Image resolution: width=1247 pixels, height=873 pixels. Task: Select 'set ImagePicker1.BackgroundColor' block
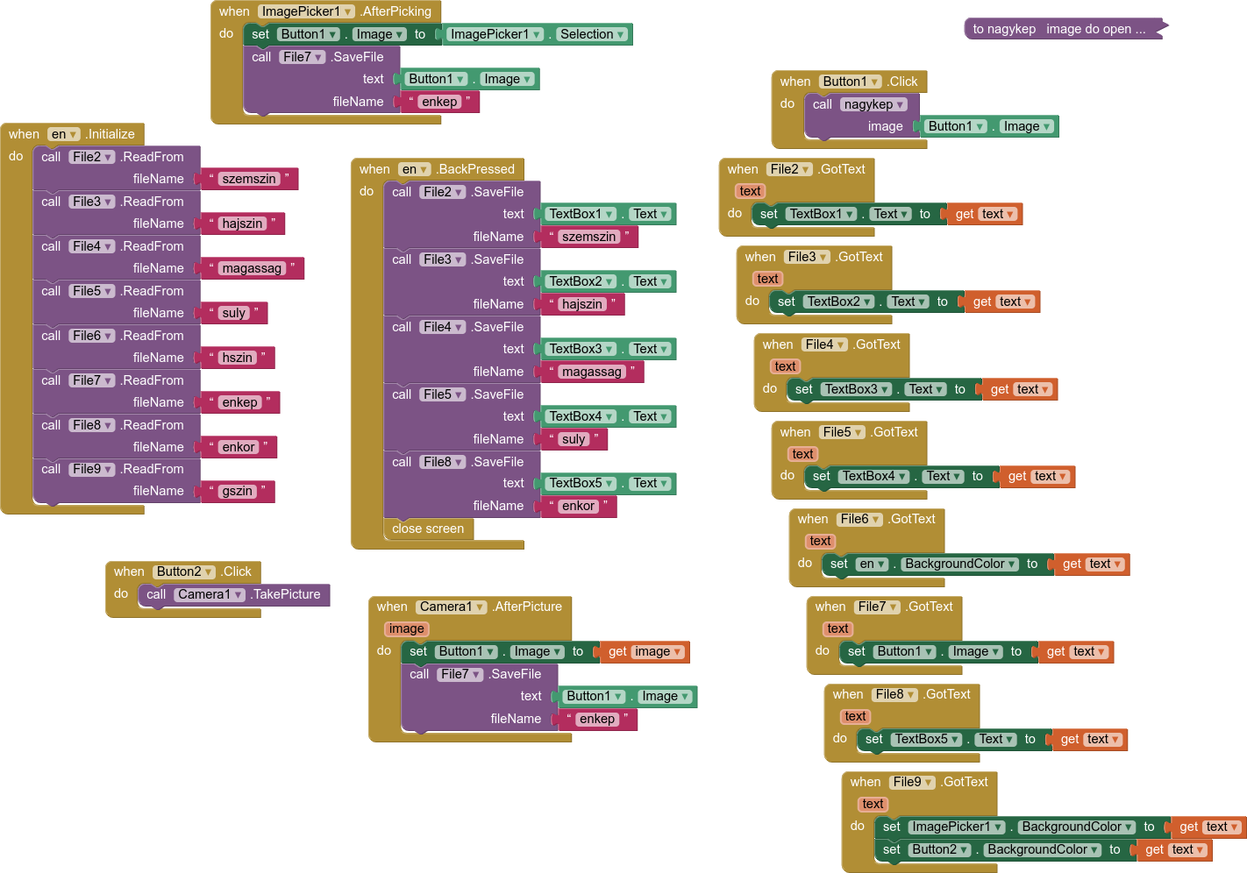1019,827
